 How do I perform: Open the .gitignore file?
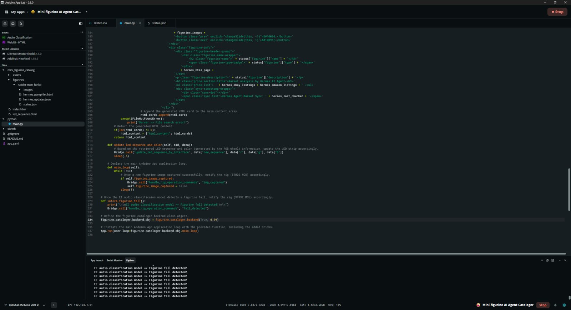tap(13, 134)
